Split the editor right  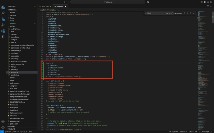click(208, 6)
